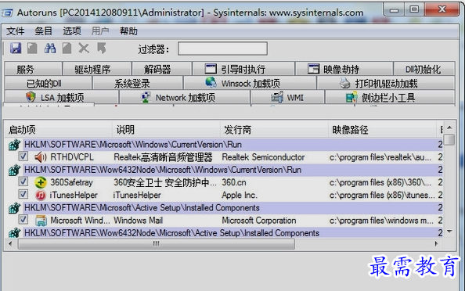Click the Realtek Semiconductor publisher cell

[x=263, y=157]
